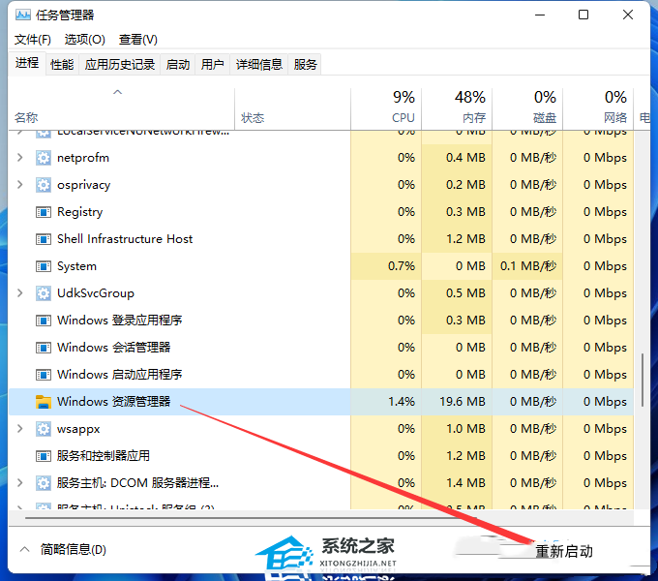Sort by the 网络 column header

pyautogui.click(x=598, y=109)
